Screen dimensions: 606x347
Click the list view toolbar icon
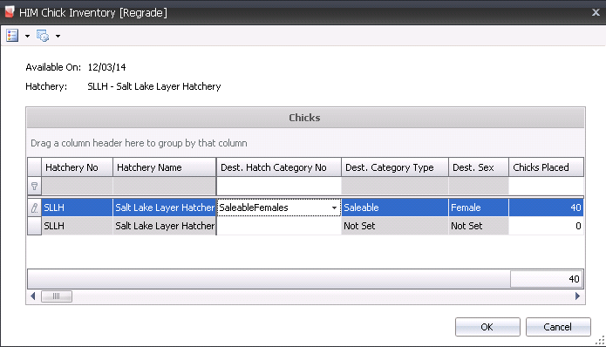(x=12, y=36)
